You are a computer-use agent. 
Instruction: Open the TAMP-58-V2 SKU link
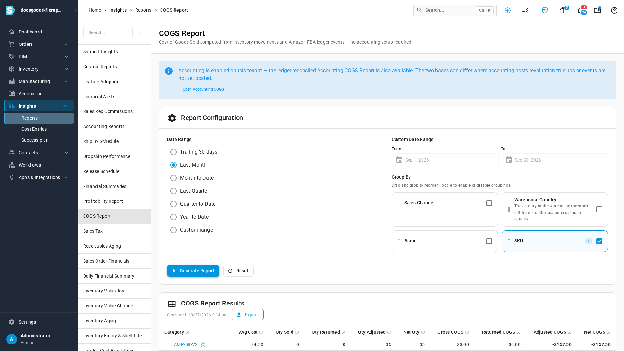[x=185, y=345]
